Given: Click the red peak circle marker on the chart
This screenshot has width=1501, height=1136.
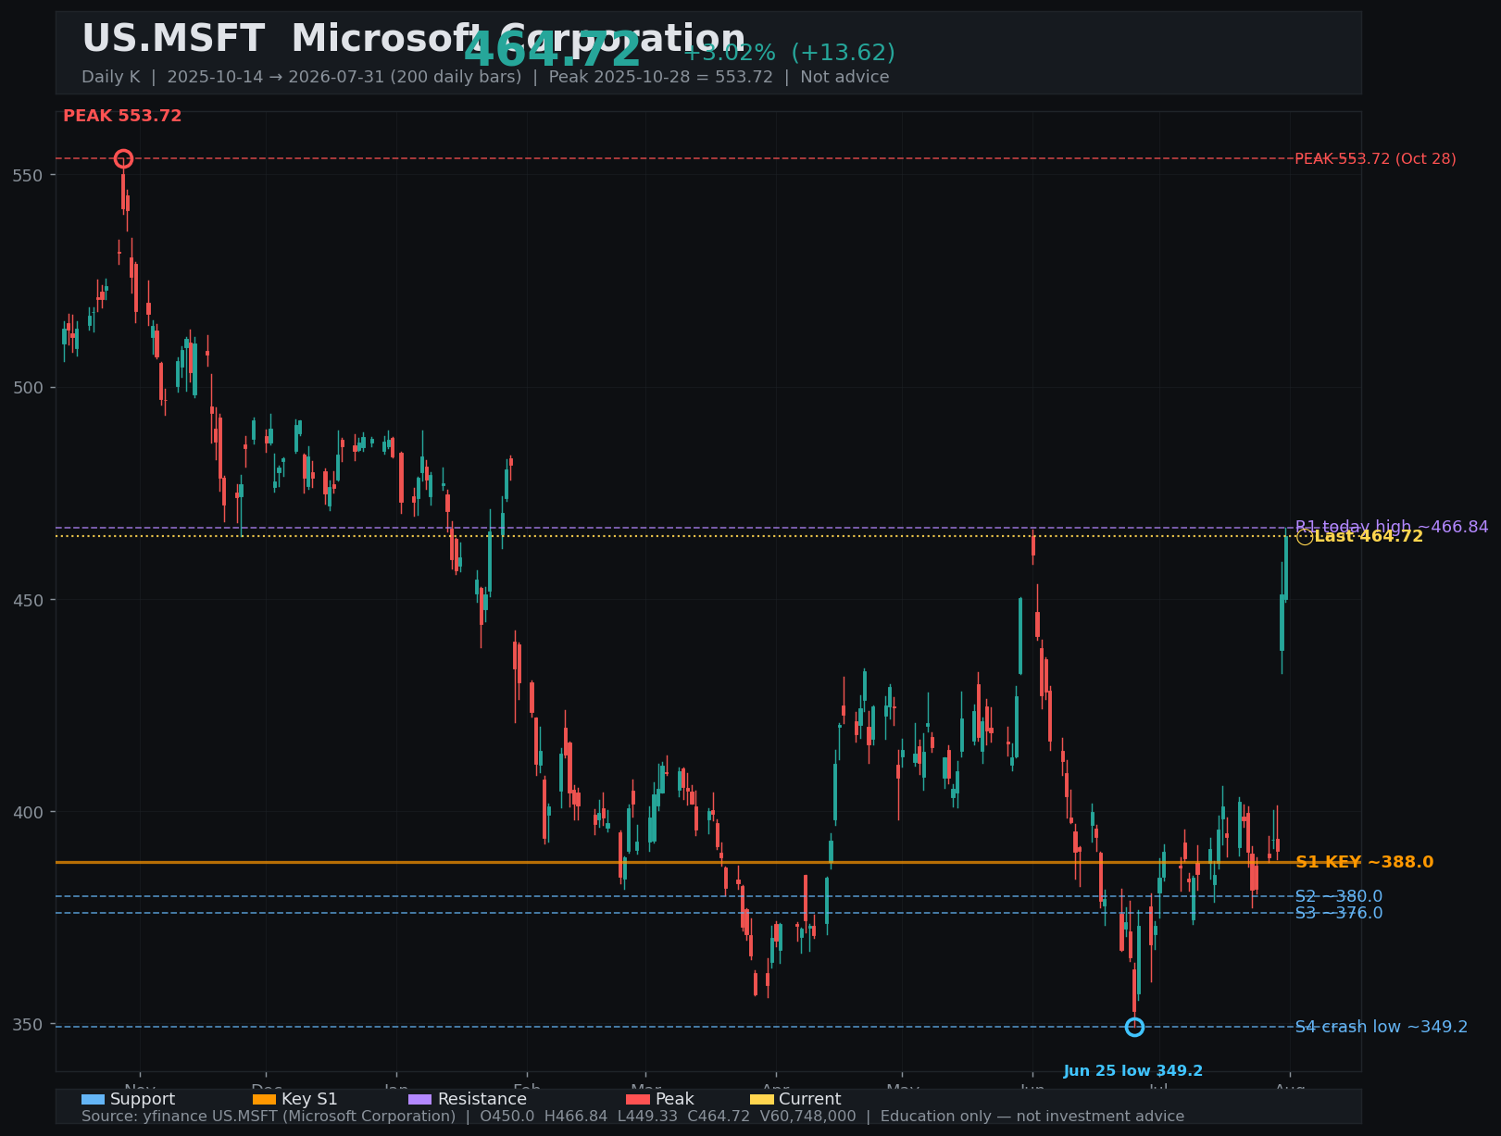Looking at the screenshot, I should [x=123, y=159].
